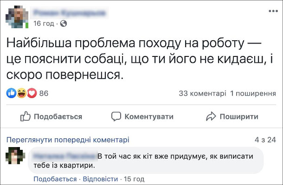Reply to the comment with Відповісти
The height and width of the screenshot is (185, 283).
click(x=100, y=179)
